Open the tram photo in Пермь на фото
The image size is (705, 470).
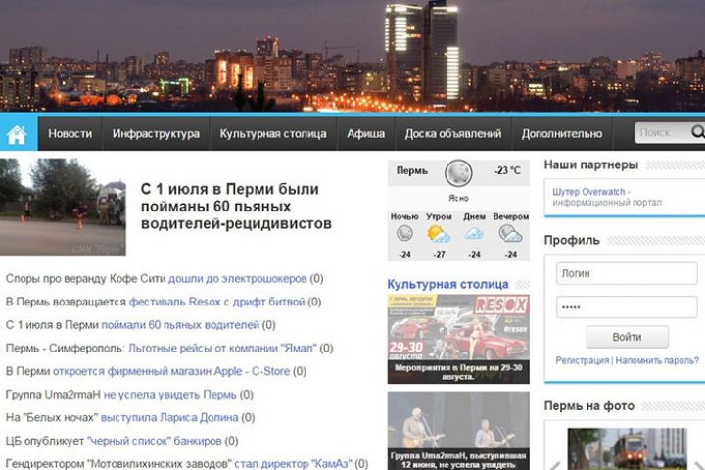(628, 448)
